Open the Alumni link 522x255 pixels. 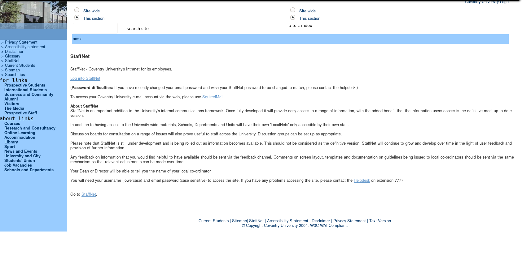(x=11, y=99)
